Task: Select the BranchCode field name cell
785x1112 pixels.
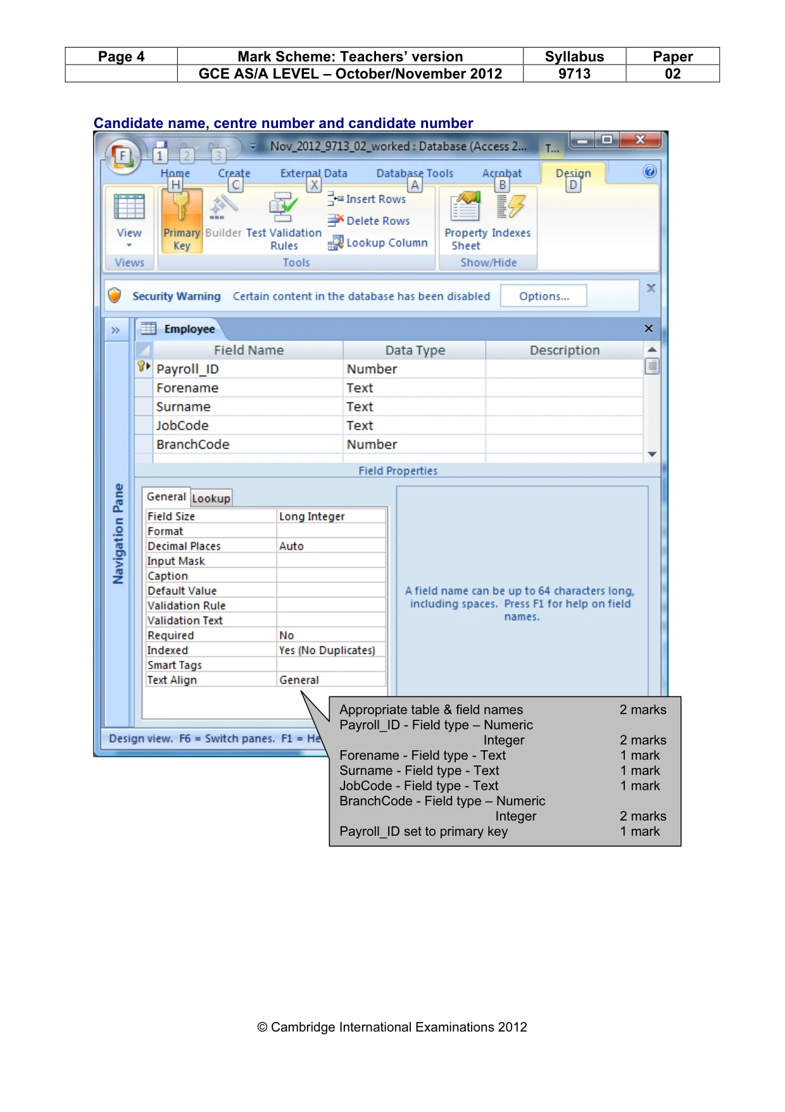Action: click(248, 445)
